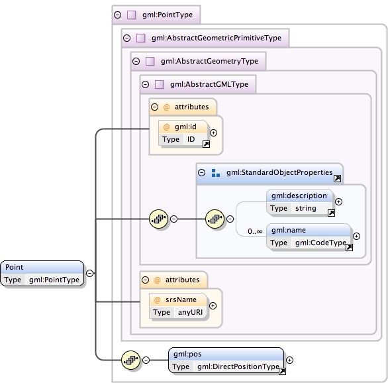Collapse sequence inside StandardObjectProperties group
The height and width of the screenshot is (383, 388).
click(x=230, y=219)
